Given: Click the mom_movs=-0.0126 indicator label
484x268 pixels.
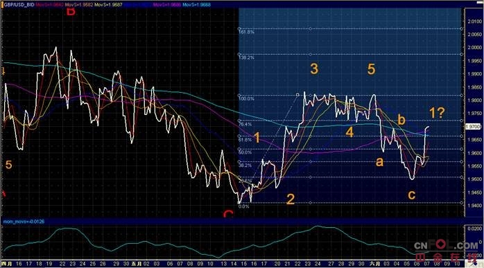Looking at the screenshot, I should [x=24, y=222].
